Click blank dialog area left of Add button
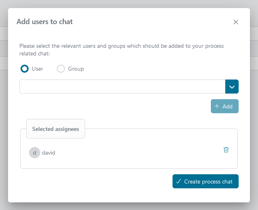The height and width of the screenshot is (210, 258). click(113, 106)
